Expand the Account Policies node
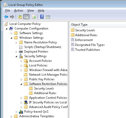 click(21, 61)
